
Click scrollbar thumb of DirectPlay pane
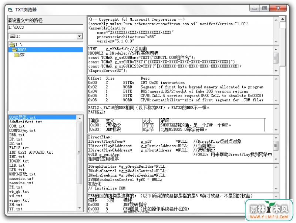pos(276,146)
